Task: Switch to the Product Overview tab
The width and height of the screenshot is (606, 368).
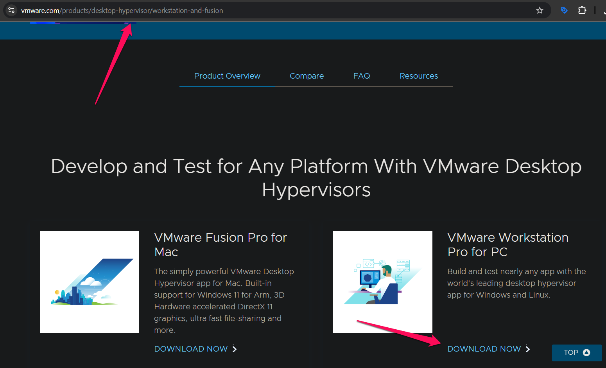Action: click(227, 76)
